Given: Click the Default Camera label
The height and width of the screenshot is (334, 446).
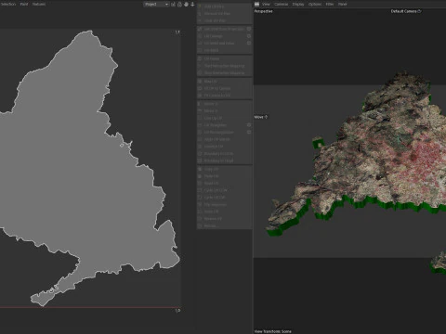Looking at the screenshot, I should tap(406, 11).
